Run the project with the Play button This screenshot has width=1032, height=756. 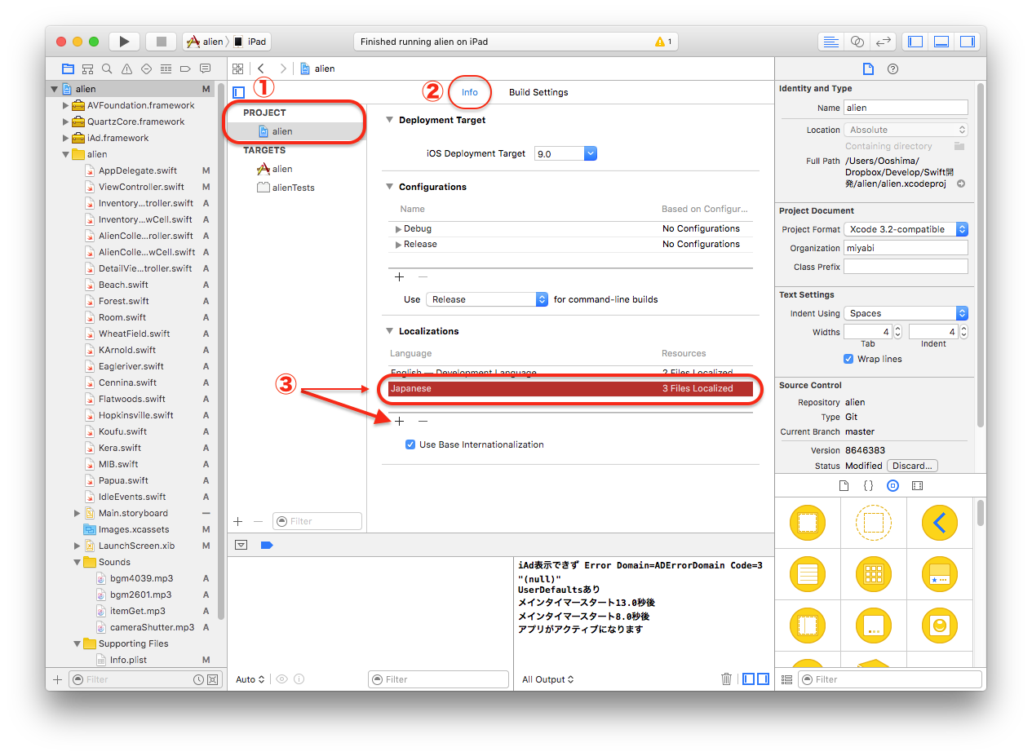[x=124, y=42]
